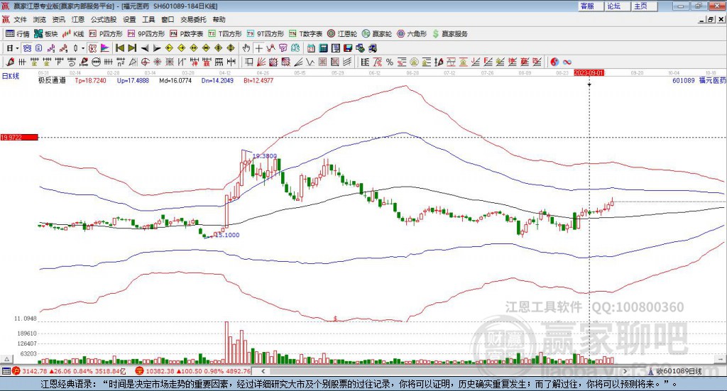Open the 浏览 menu
Image resolution: width=727 pixels, height=391 pixels.
(40, 19)
